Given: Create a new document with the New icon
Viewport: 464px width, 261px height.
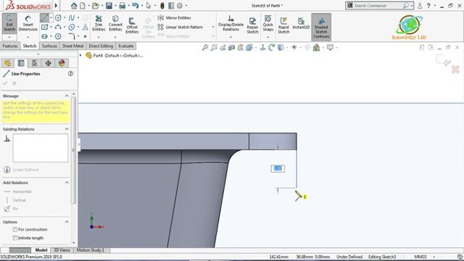Looking at the screenshot, I should [x=83, y=5].
